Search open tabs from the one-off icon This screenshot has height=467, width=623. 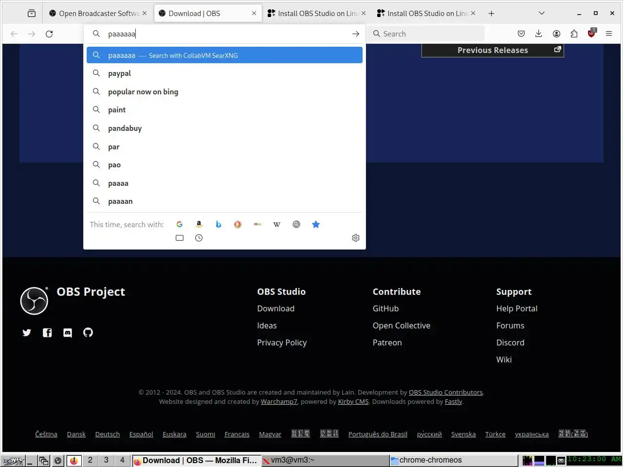coord(180,238)
